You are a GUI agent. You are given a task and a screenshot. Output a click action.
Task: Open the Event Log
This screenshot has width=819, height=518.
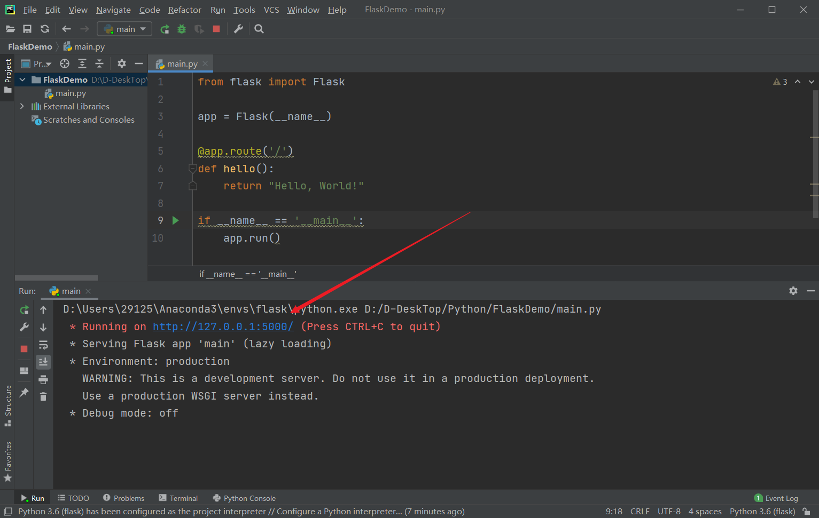coord(776,498)
